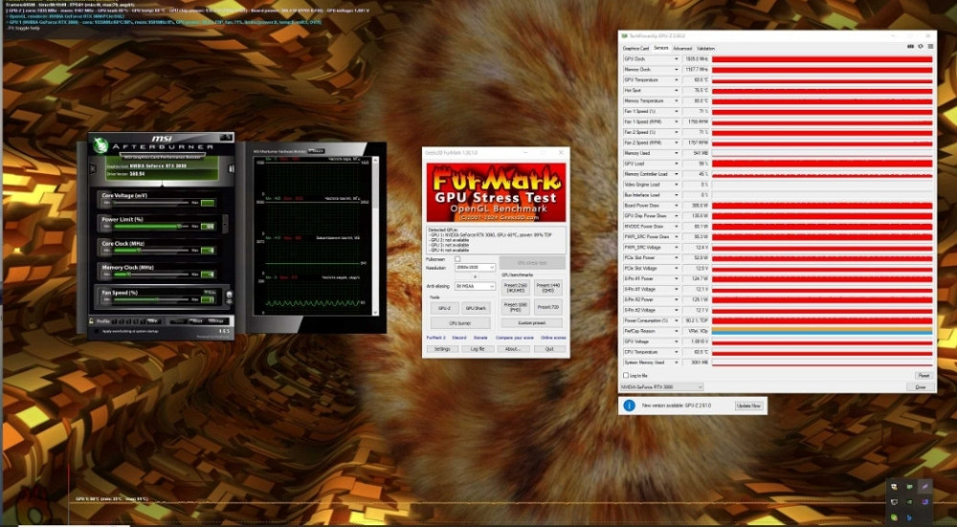Viewport: 957px width, 527px height.
Task: Click Power Limit link toggle beside sliders
Action: point(225,224)
